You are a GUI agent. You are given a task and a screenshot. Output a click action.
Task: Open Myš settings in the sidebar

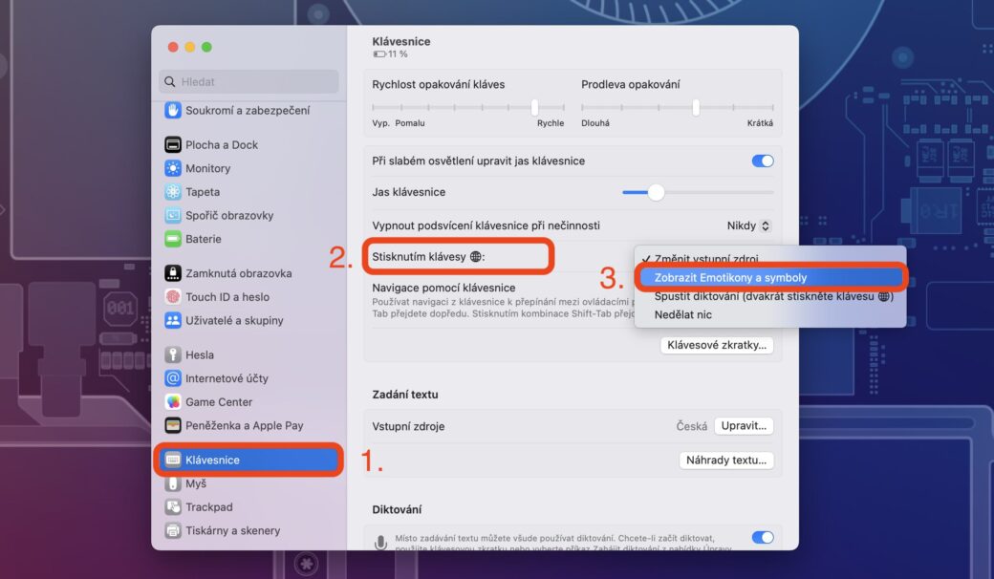click(196, 483)
